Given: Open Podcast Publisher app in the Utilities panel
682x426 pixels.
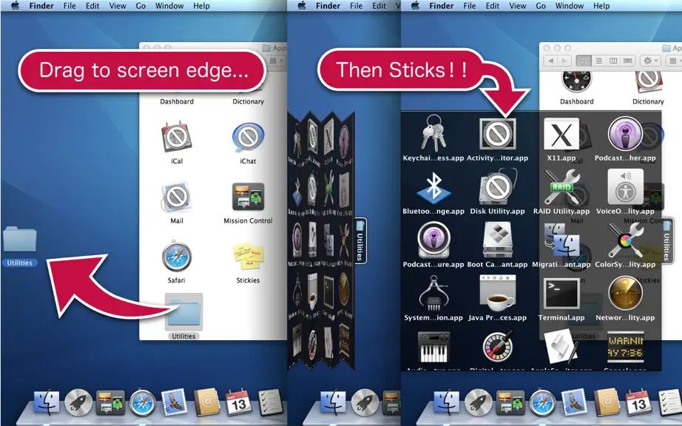Looking at the screenshot, I should 625,134.
